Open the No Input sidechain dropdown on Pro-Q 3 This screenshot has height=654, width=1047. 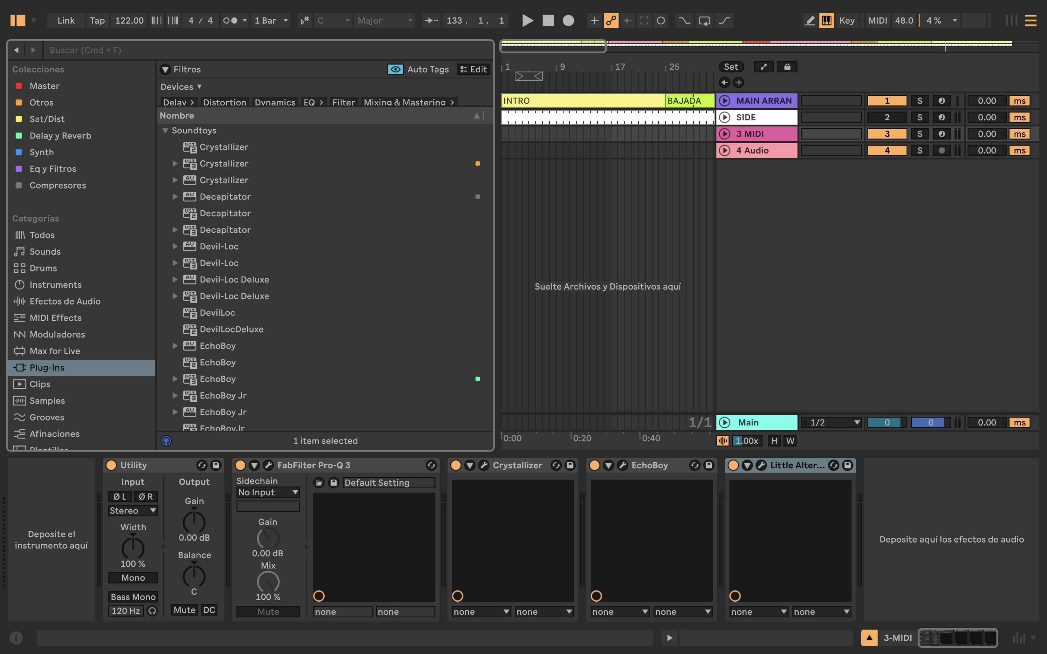(267, 492)
